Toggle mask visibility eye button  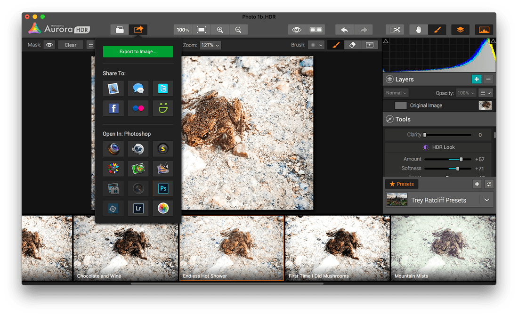coord(49,45)
